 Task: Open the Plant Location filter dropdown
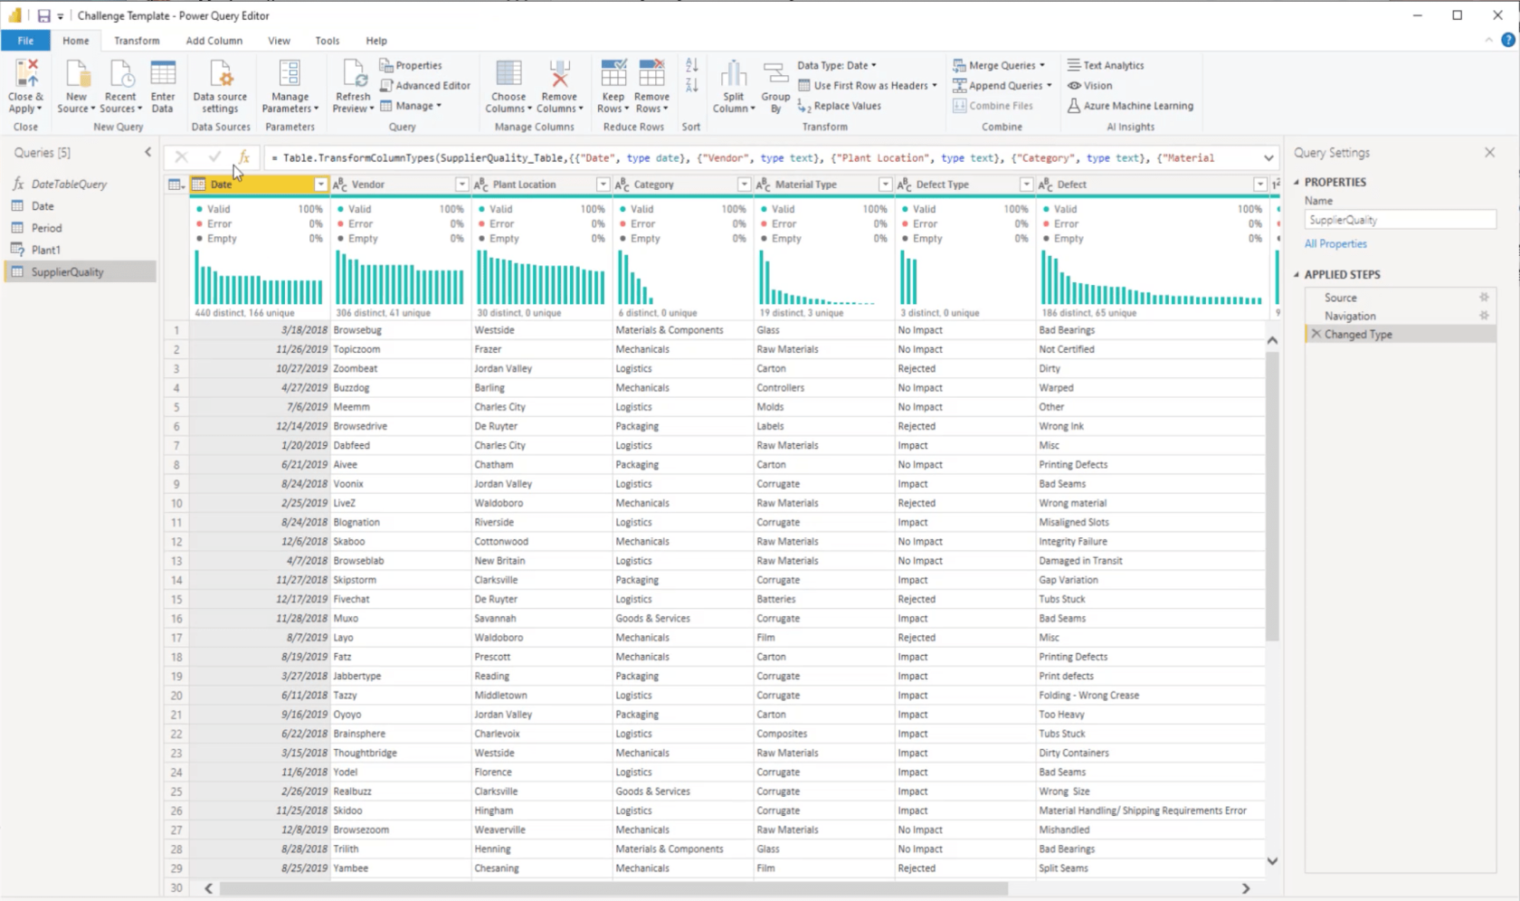[603, 185]
